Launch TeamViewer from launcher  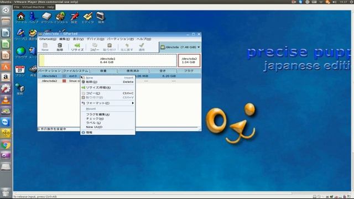pyautogui.click(x=6, y=122)
